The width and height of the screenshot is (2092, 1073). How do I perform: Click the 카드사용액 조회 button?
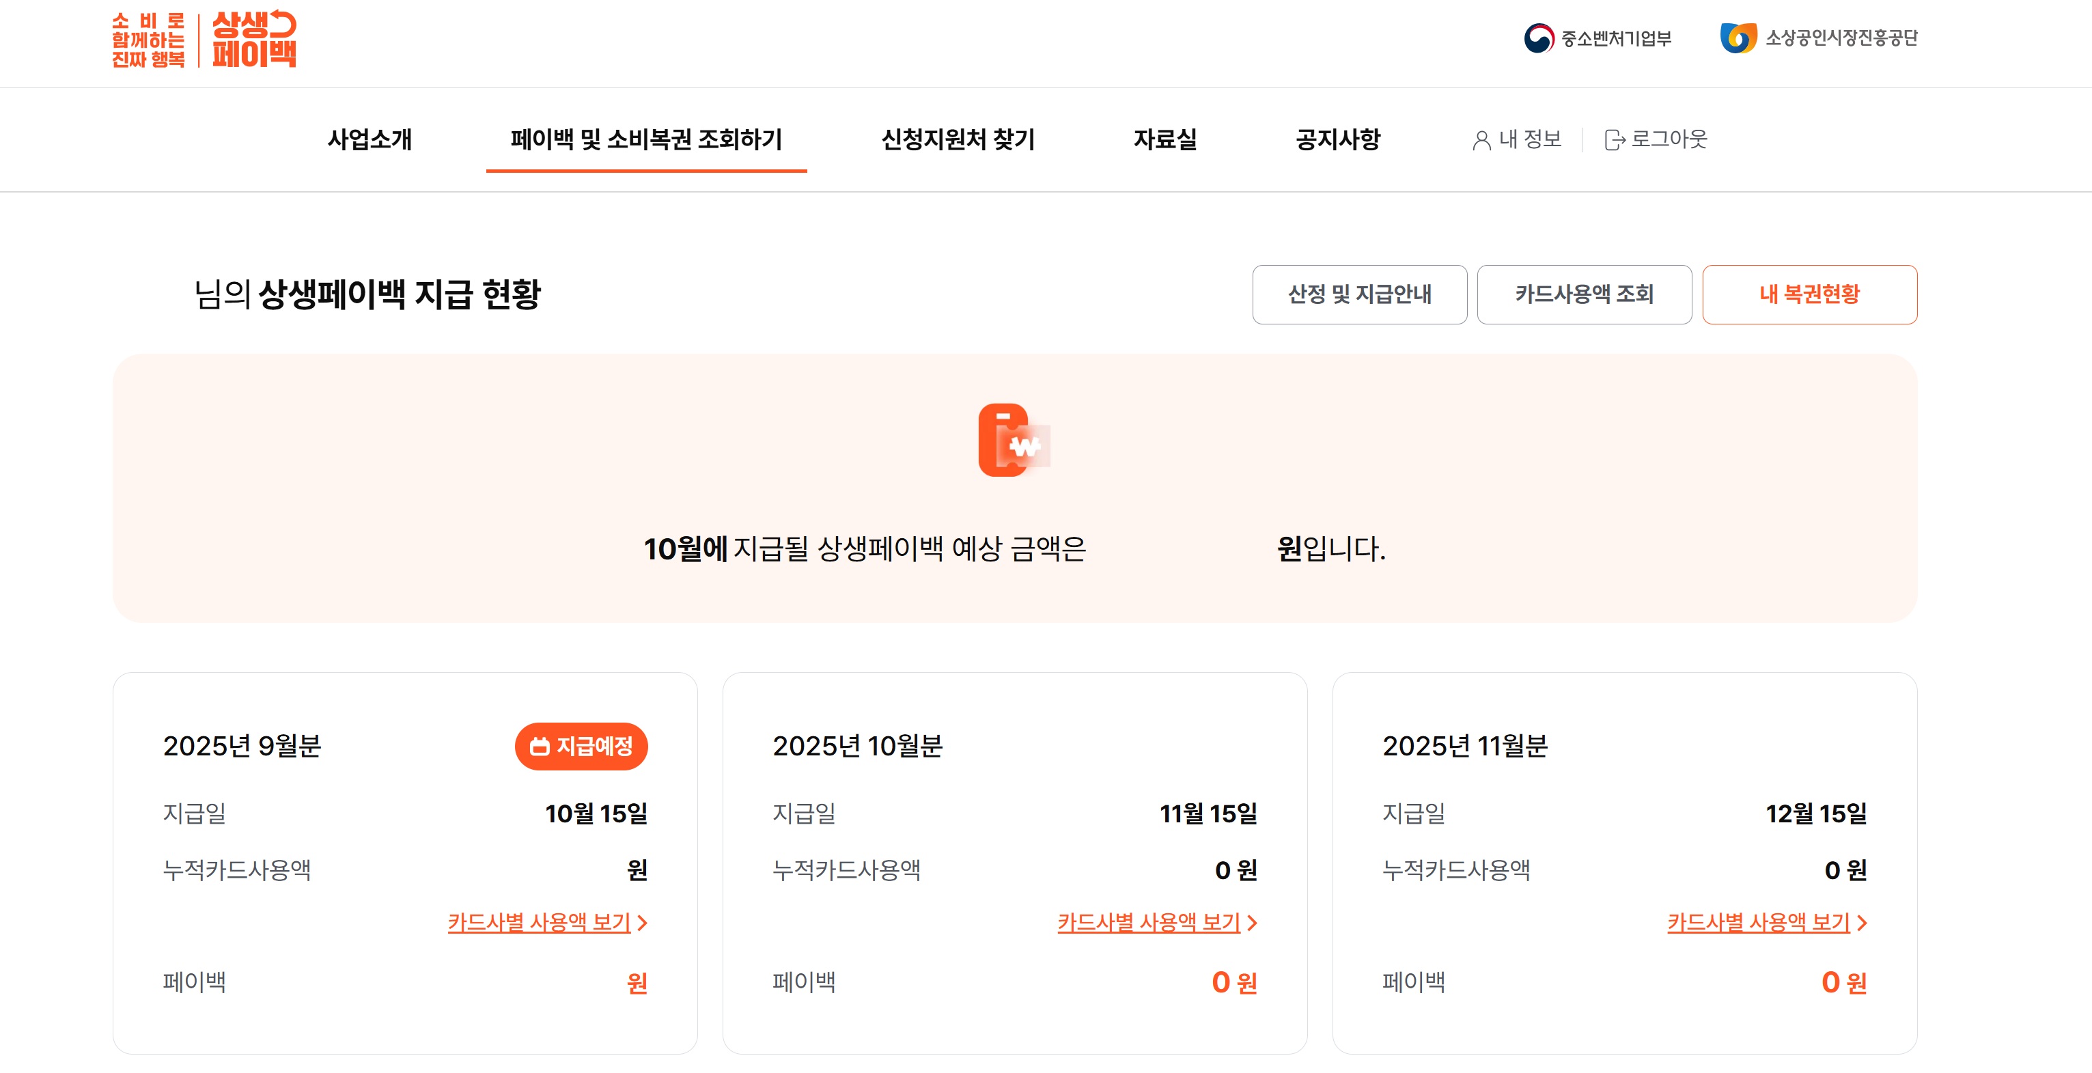point(1585,294)
